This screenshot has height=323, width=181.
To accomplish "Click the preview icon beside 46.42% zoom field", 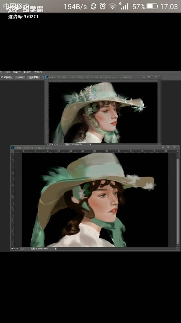I will point(22,249).
